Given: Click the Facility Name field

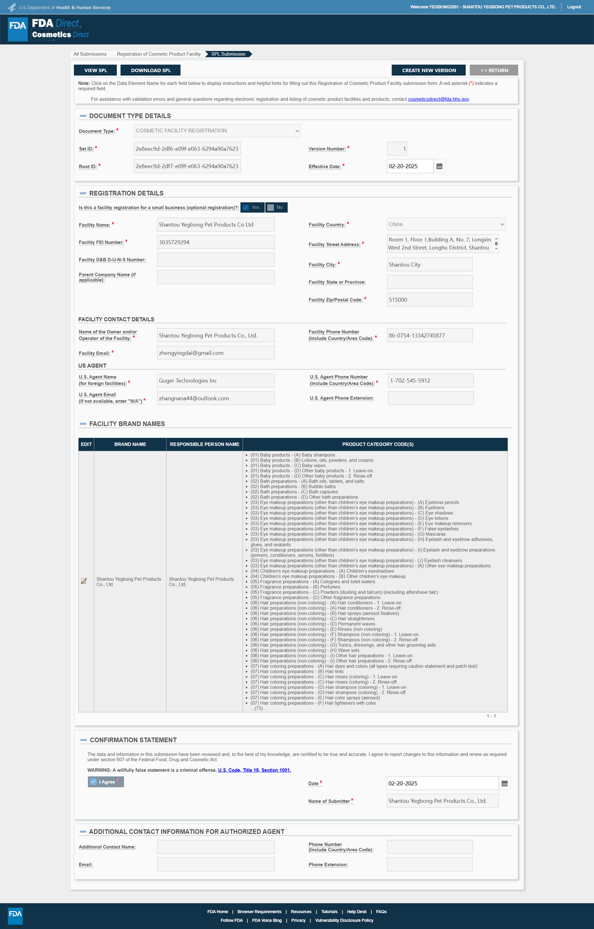Looking at the screenshot, I should [216, 225].
